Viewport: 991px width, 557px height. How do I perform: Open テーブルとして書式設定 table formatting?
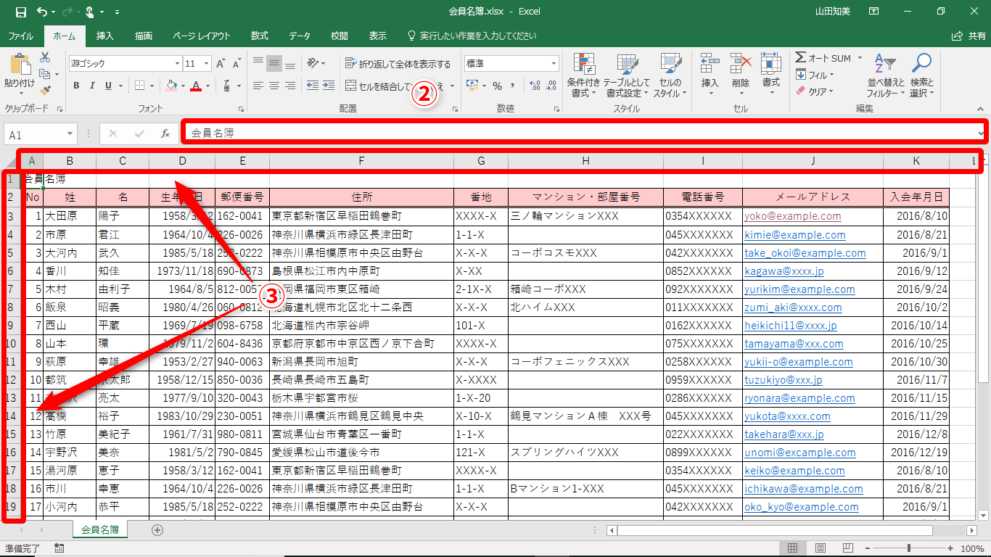pyautogui.click(x=626, y=75)
